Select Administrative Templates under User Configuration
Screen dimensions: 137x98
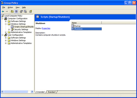(21, 43)
